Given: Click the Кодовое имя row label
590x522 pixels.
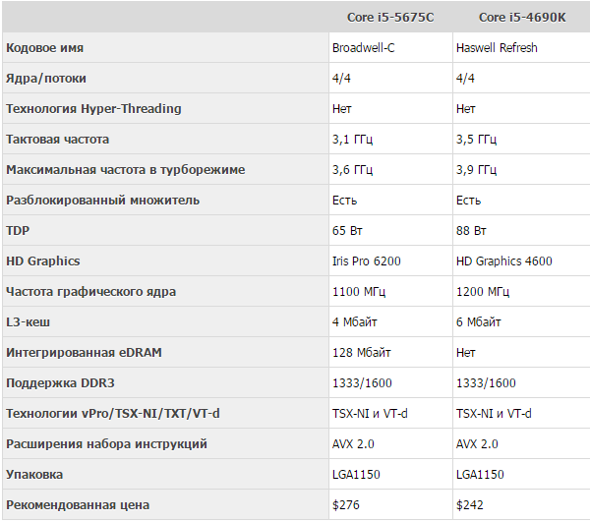Looking at the screenshot, I should [43, 48].
